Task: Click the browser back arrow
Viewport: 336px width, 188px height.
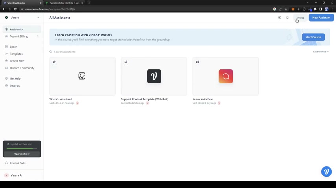Action: tap(4, 9)
